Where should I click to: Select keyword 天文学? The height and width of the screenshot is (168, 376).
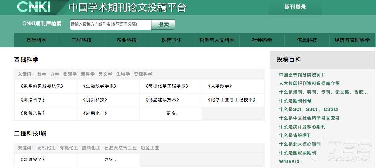click(105, 74)
